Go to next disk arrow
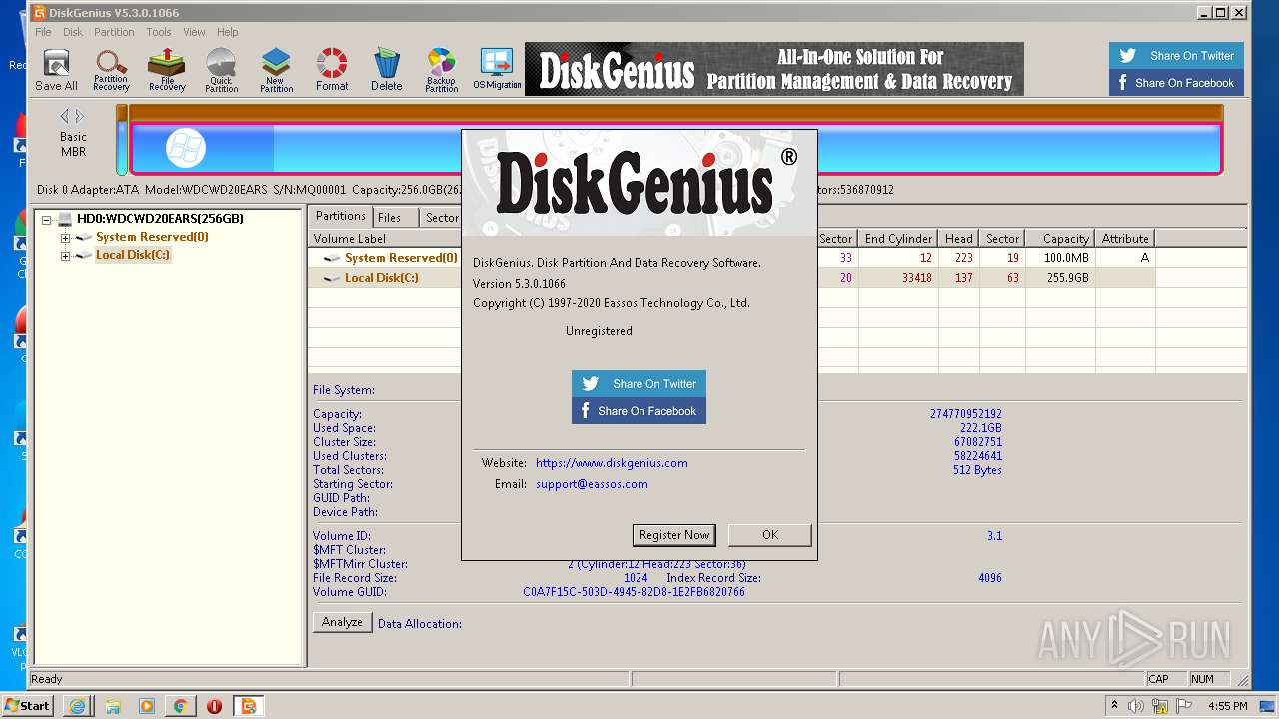 (80, 116)
